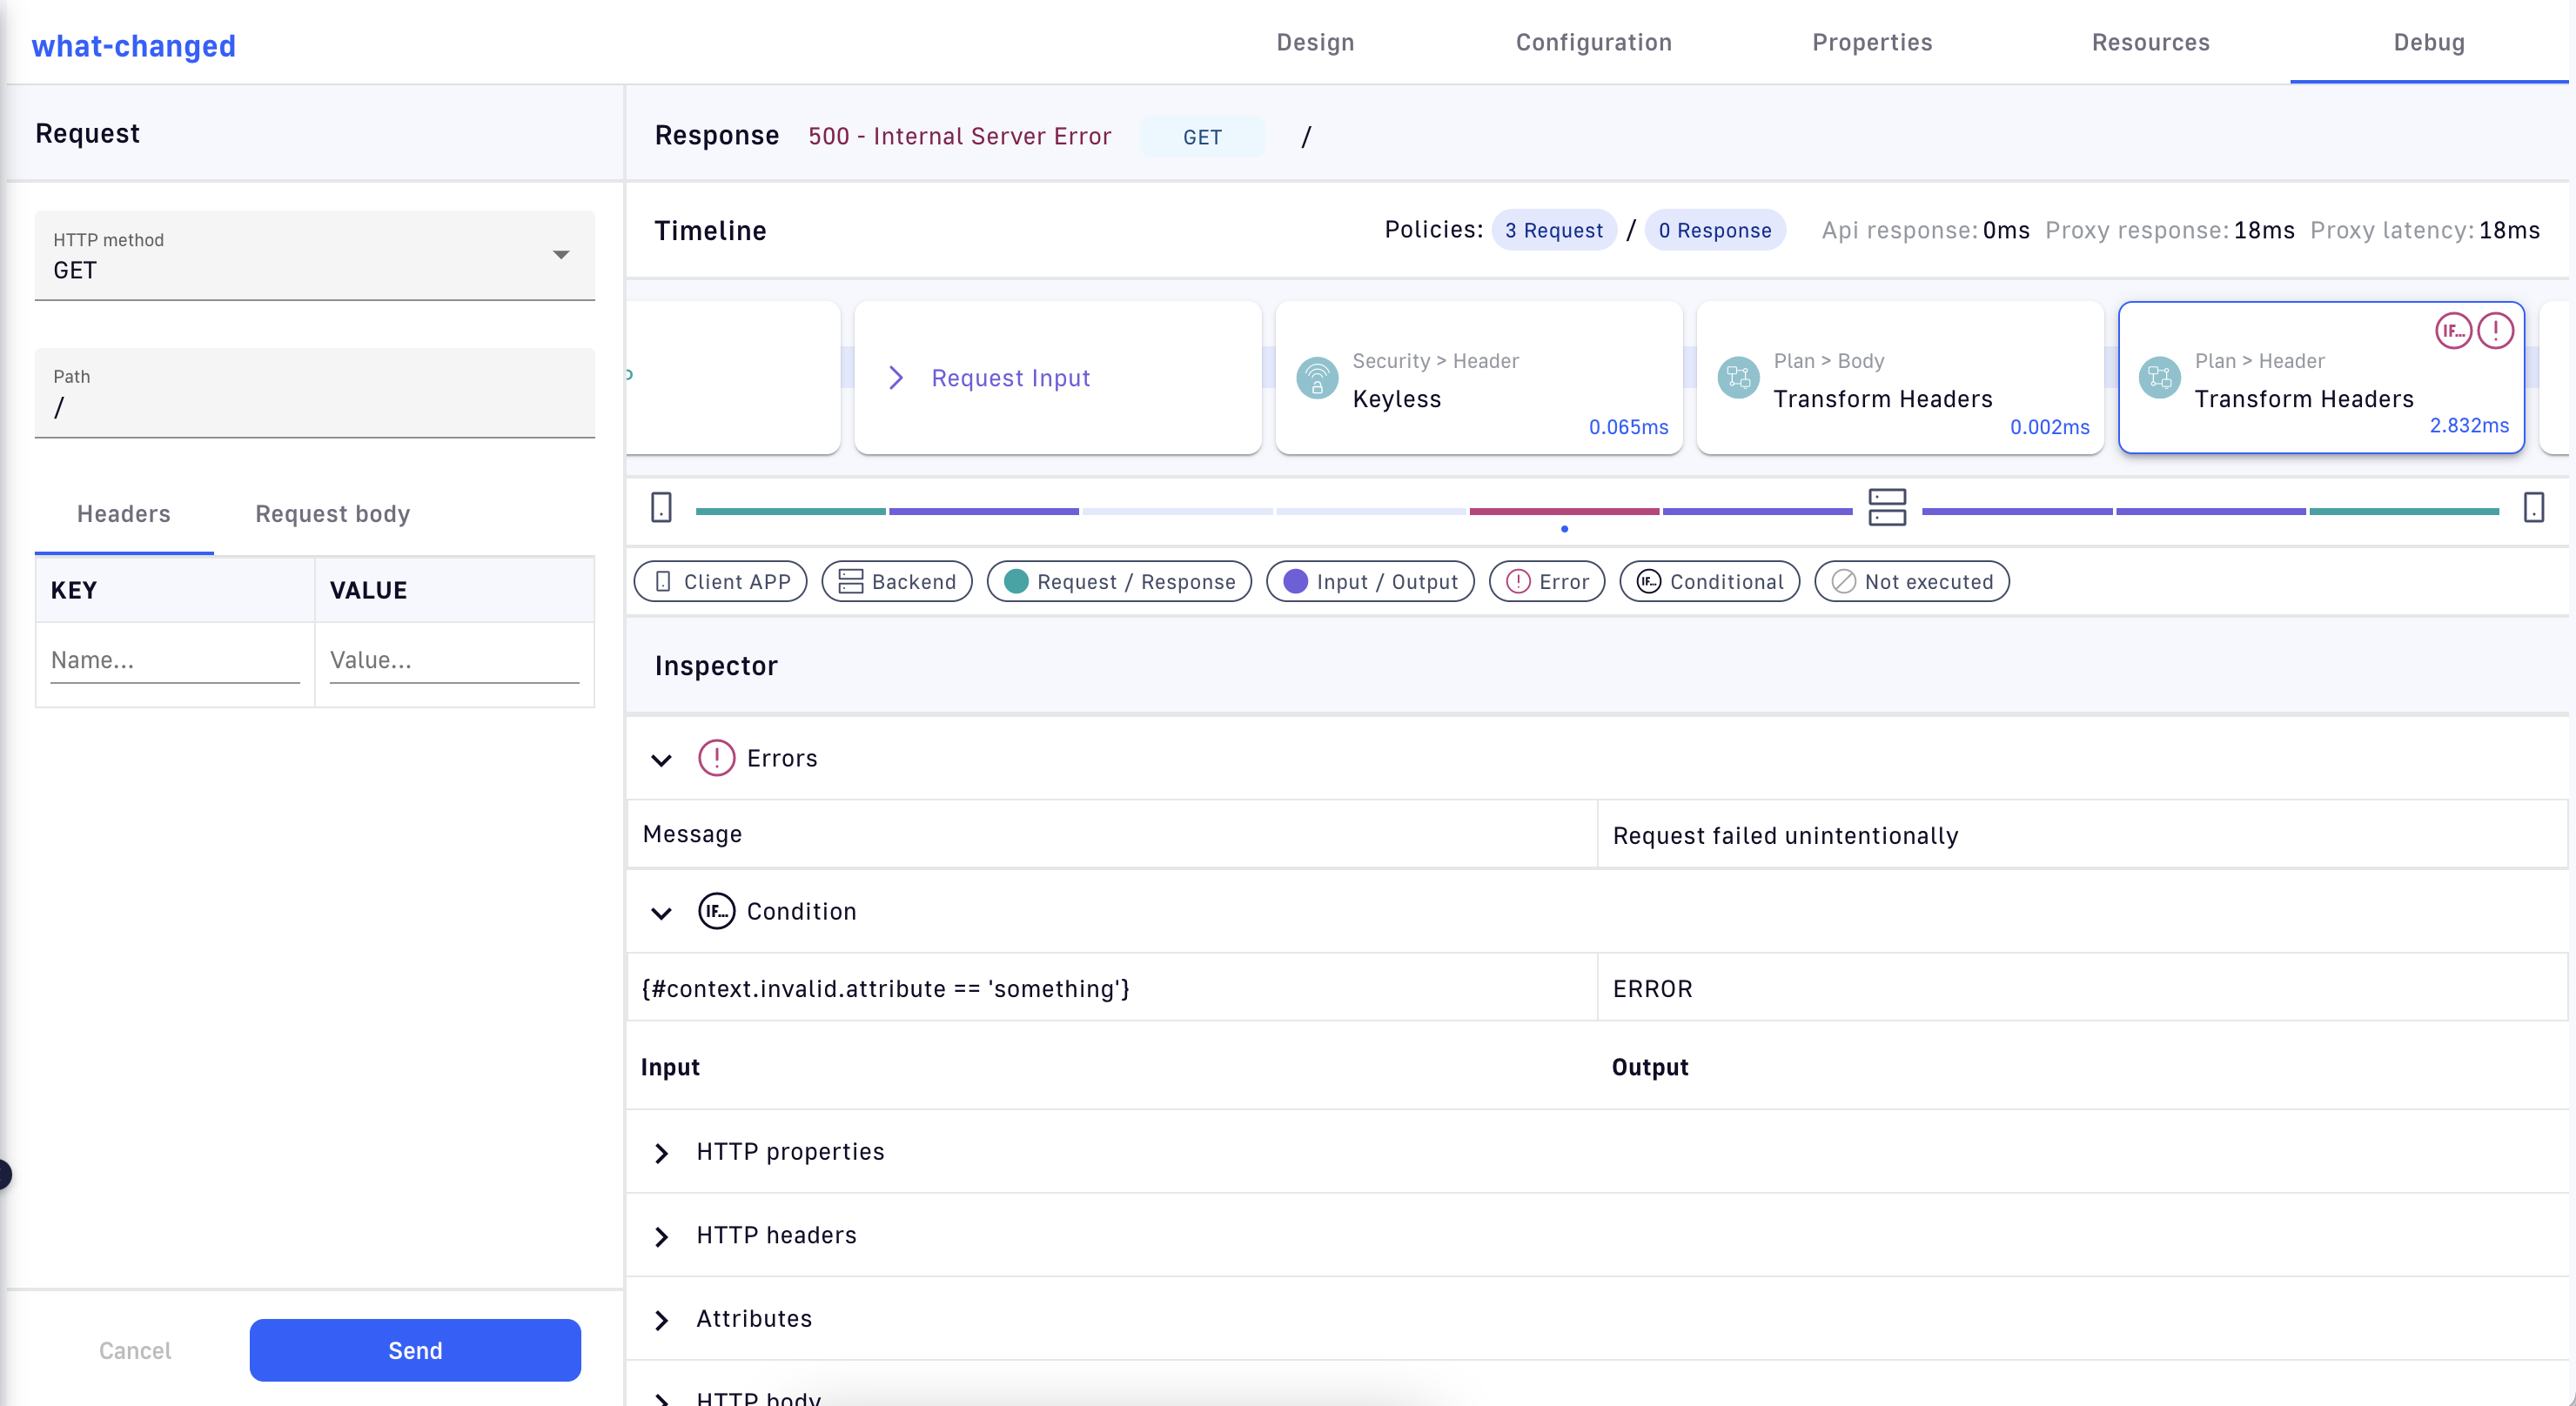Toggle the Conditional legend filter chip
Viewport: 2576px width, 1406px height.
coord(1709,582)
